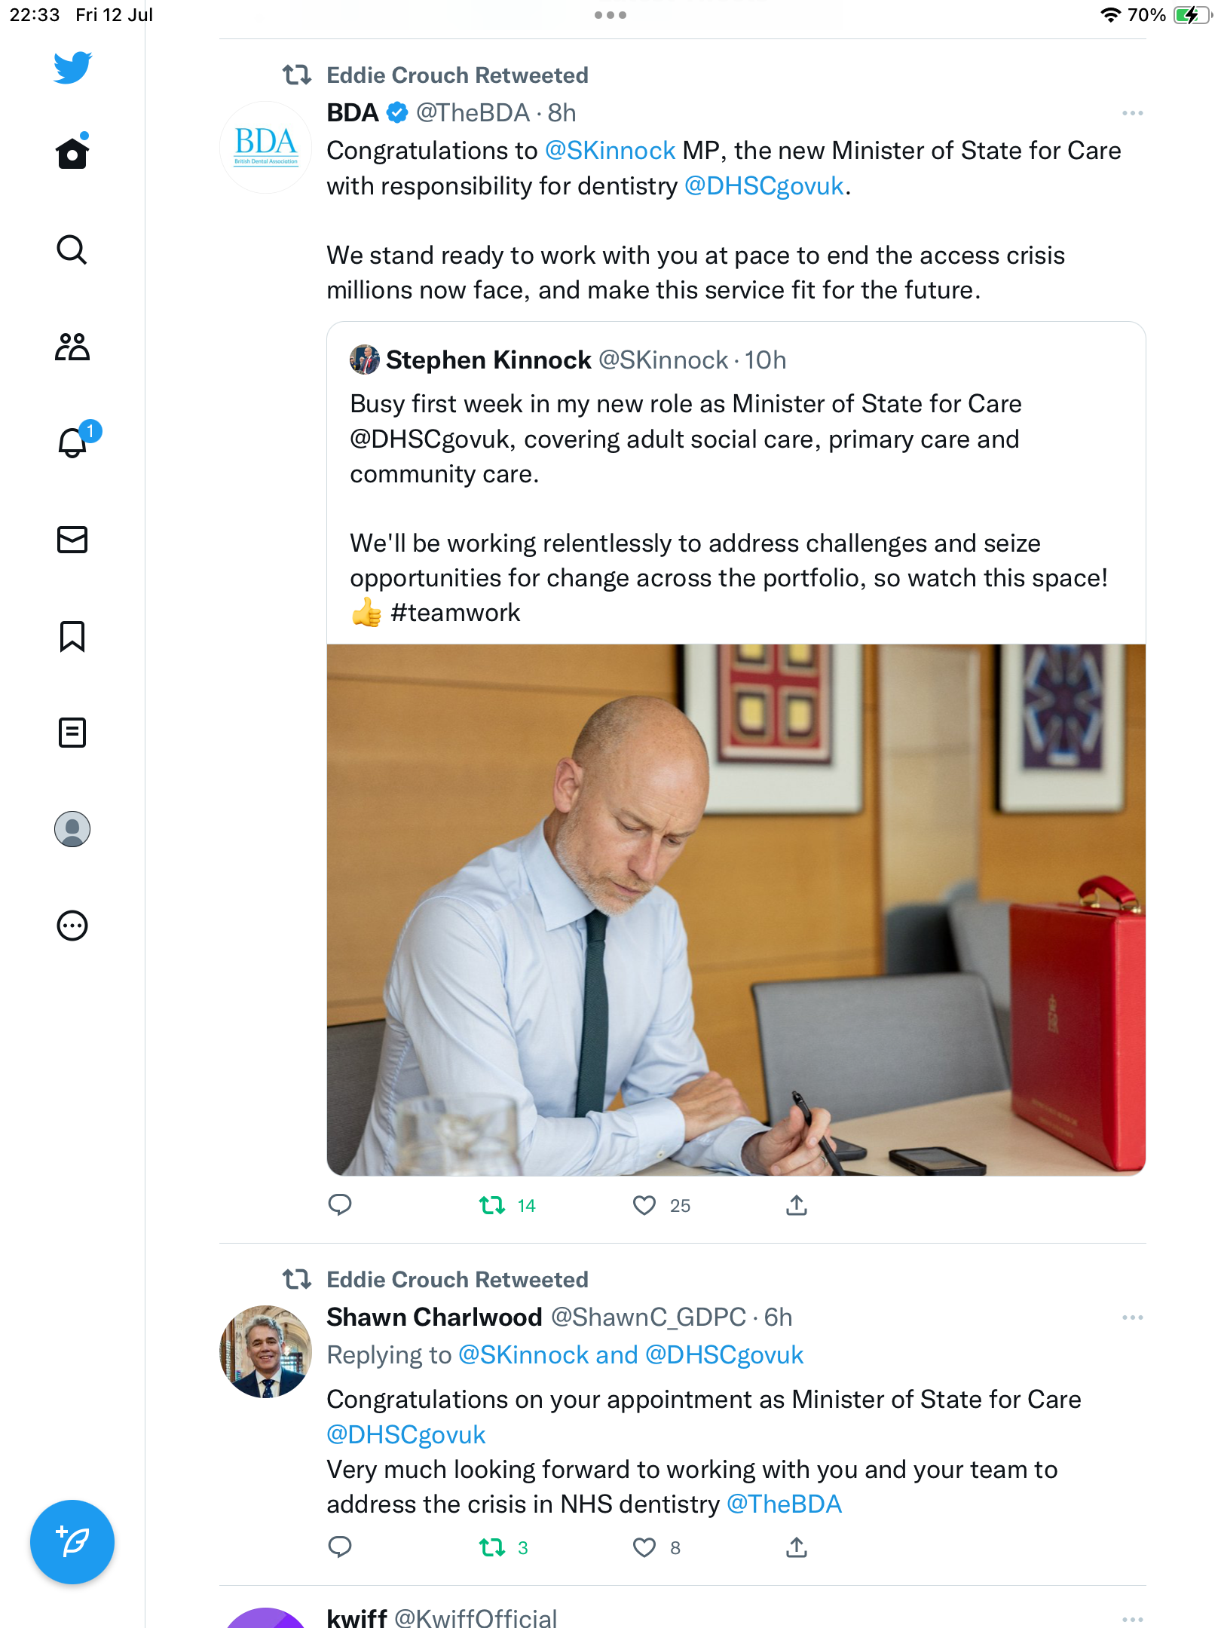Viewport: 1221px width, 1628px height.
Task: Like Shawn Charlwood's tweet
Action: click(644, 1547)
